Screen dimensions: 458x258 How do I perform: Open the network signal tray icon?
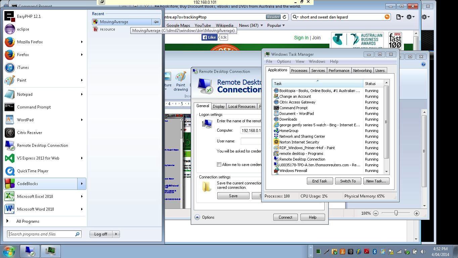click(399, 251)
